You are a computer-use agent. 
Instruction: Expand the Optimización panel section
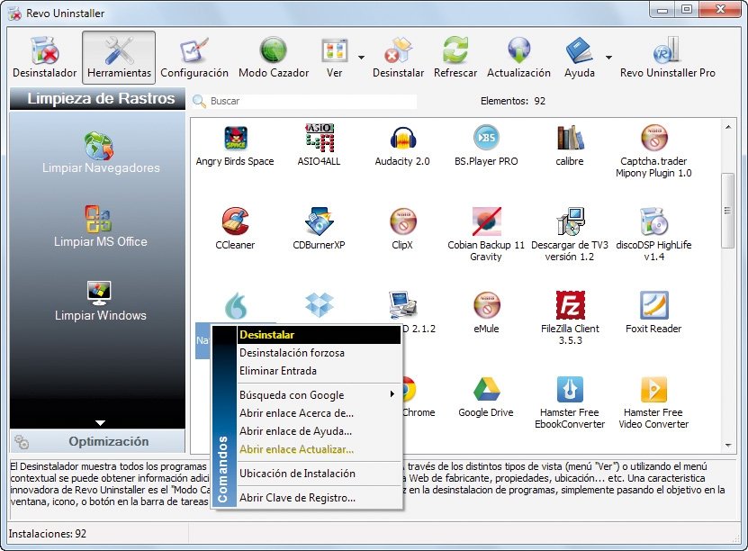pos(97,441)
